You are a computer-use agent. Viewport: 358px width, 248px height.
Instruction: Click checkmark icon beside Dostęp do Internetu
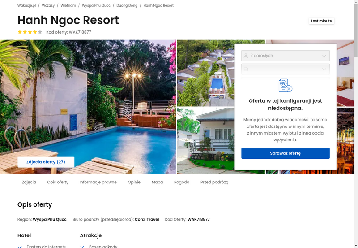click(20, 247)
